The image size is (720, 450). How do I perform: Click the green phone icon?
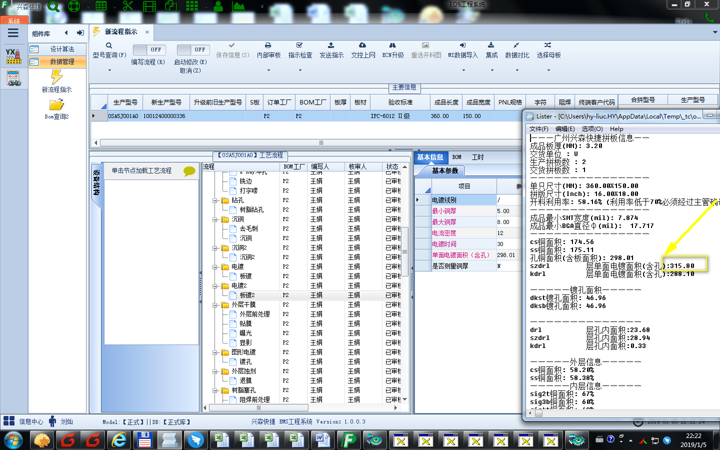pos(709,17)
